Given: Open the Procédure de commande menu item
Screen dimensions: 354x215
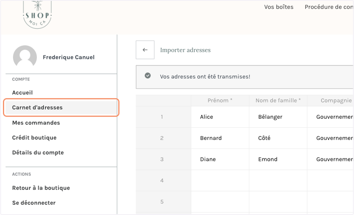Looking at the screenshot, I should click(x=329, y=7).
